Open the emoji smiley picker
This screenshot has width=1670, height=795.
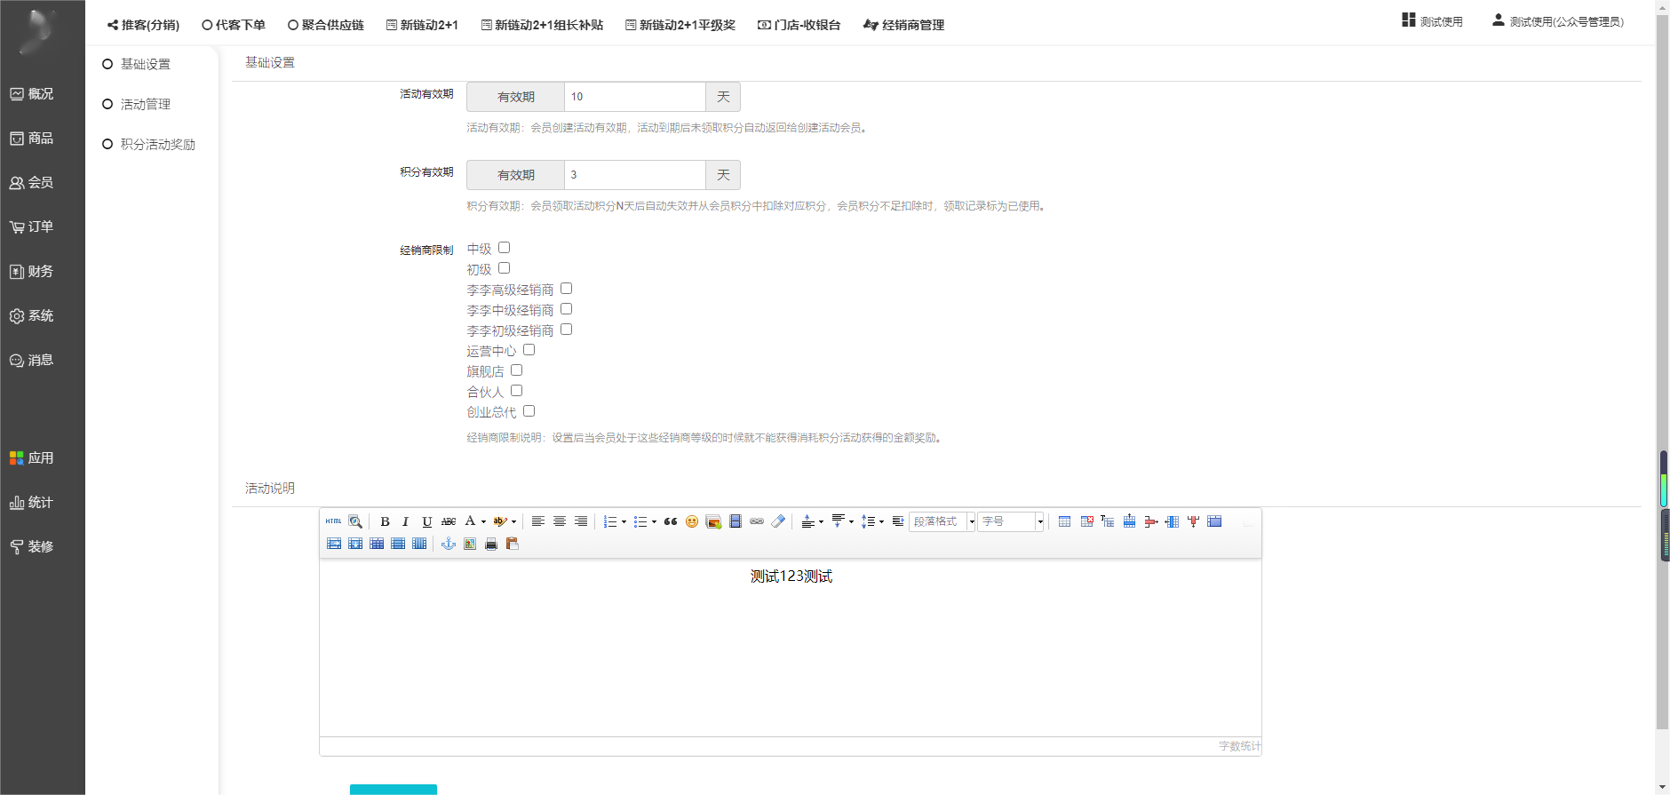pos(692,521)
